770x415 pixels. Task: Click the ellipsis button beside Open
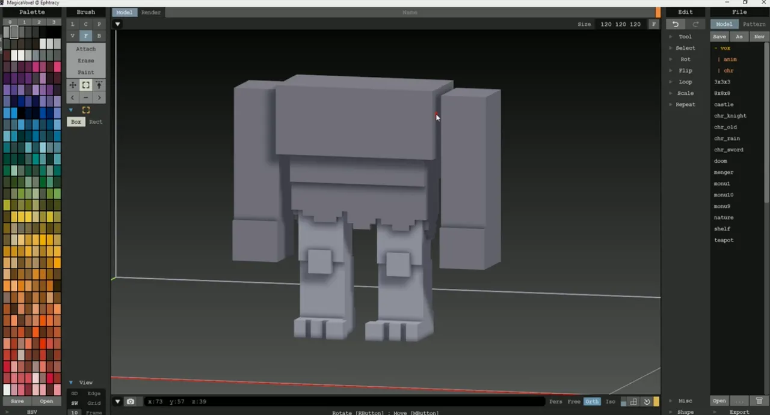pos(739,401)
